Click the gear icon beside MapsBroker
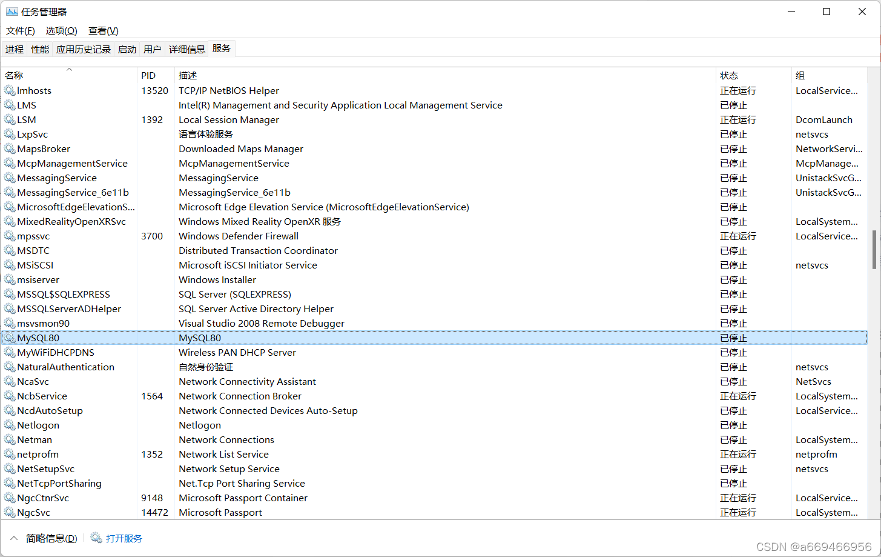 [x=10, y=149]
